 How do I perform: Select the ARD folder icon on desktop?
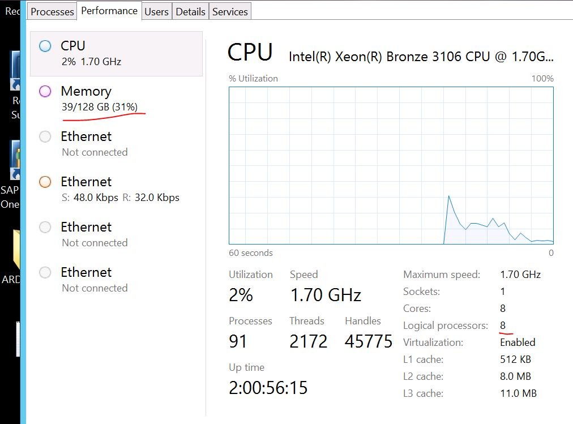16,250
